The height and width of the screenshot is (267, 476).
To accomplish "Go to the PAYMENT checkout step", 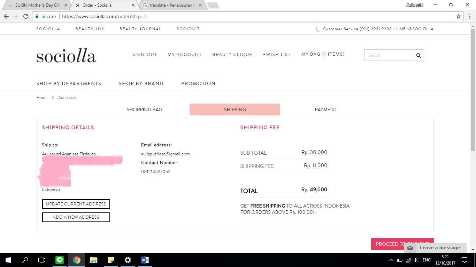I will tap(325, 110).
